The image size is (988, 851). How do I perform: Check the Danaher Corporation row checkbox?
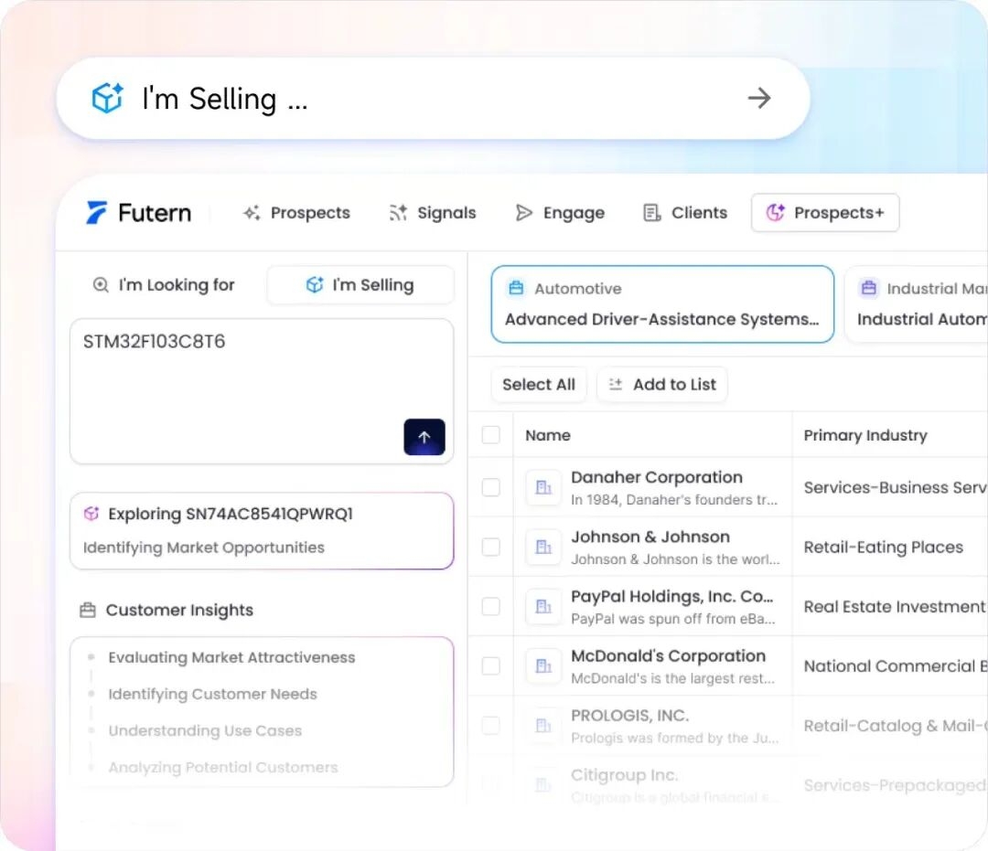pos(491,487)
